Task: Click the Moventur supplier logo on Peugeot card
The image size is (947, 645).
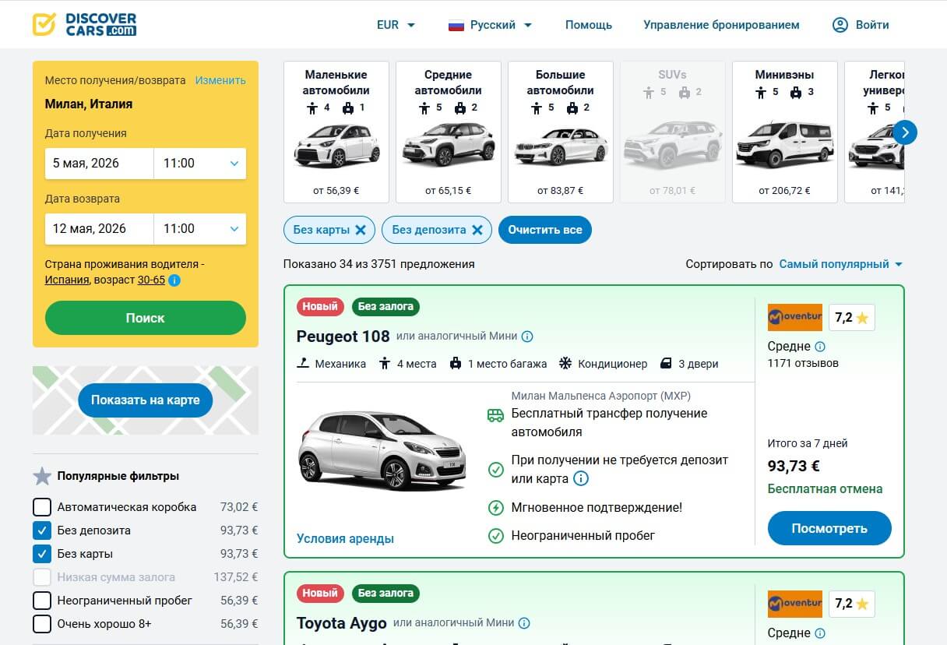Action: (x=795, y=317)
